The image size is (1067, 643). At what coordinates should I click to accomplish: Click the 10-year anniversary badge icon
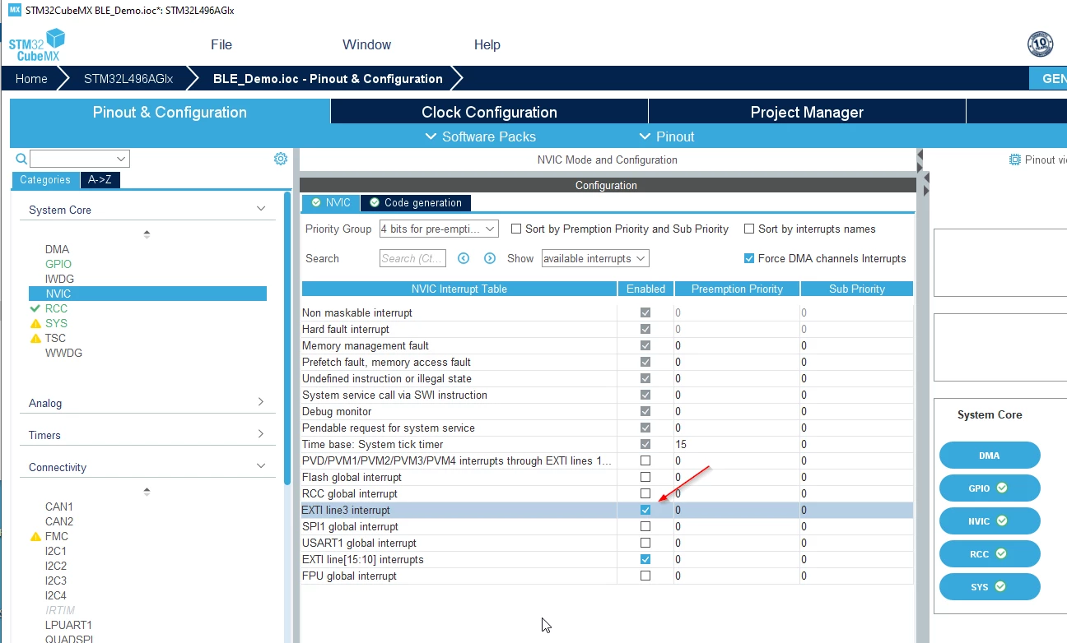pos(1041,44)
